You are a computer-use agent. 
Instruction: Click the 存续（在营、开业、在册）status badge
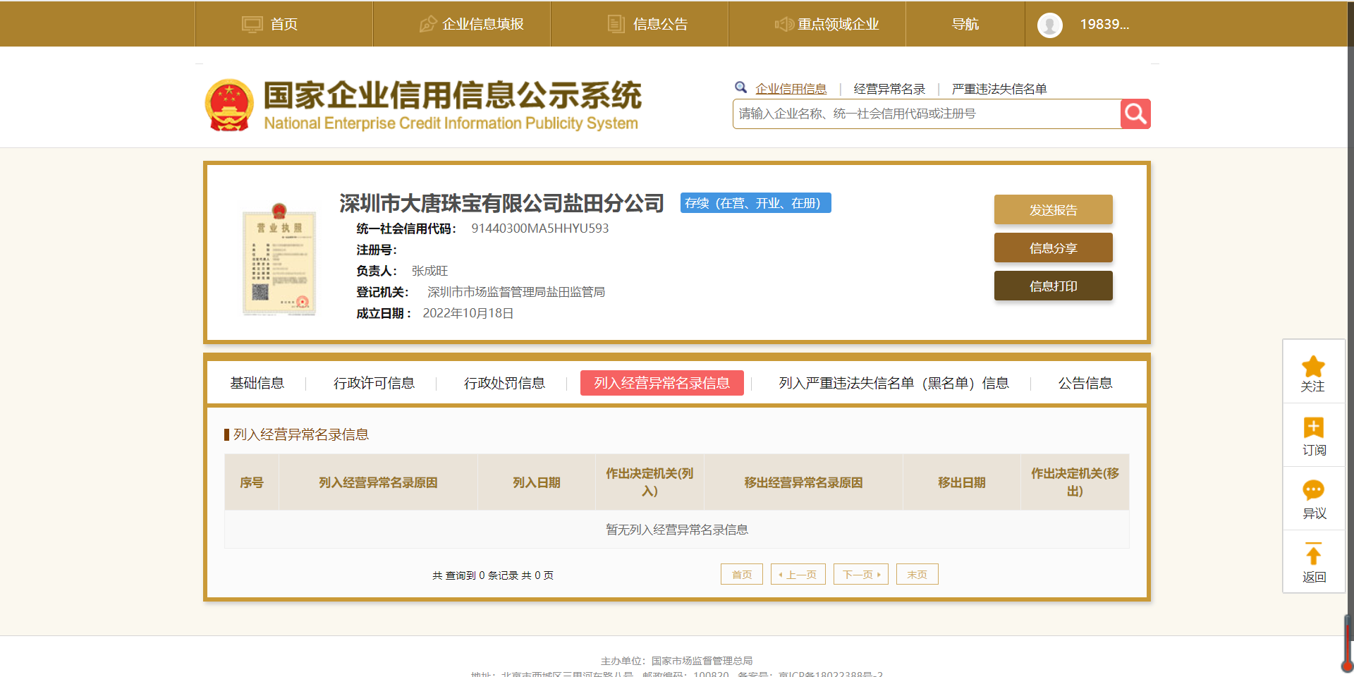pyautogui.click(x=756, y=203)
